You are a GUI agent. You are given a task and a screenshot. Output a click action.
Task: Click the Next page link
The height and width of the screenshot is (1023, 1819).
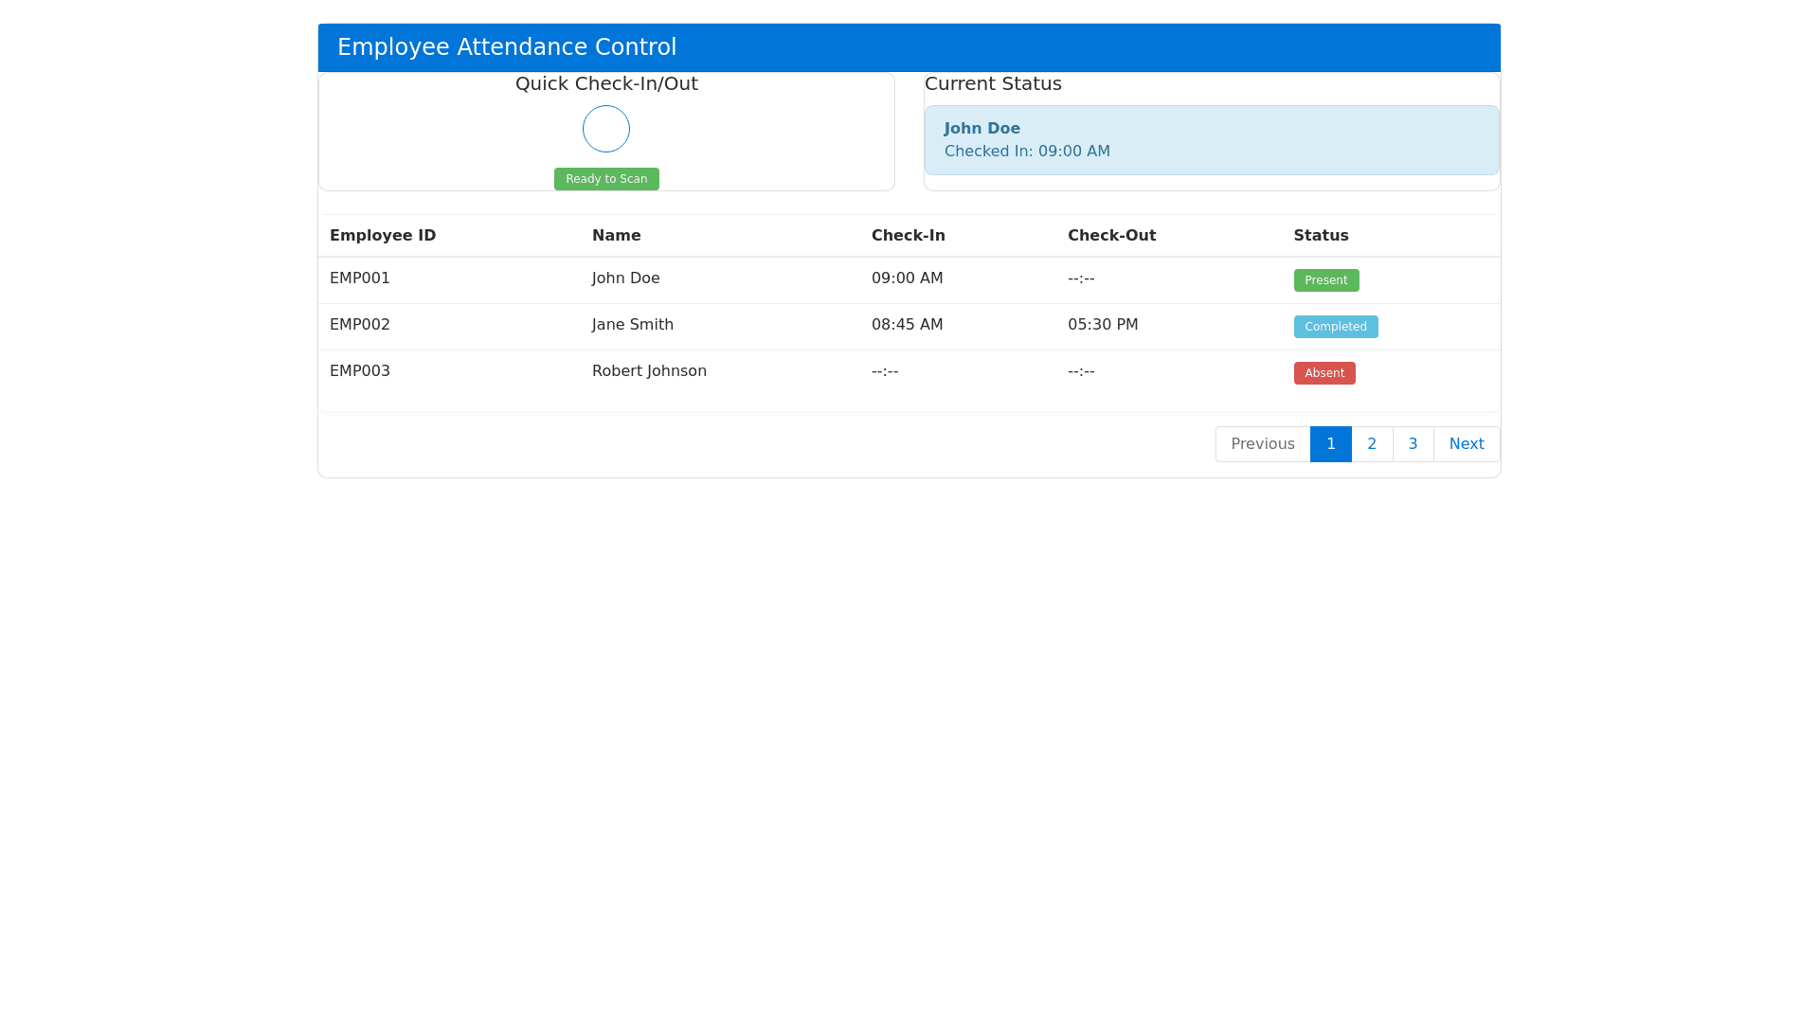click(x=1466, y=444)
